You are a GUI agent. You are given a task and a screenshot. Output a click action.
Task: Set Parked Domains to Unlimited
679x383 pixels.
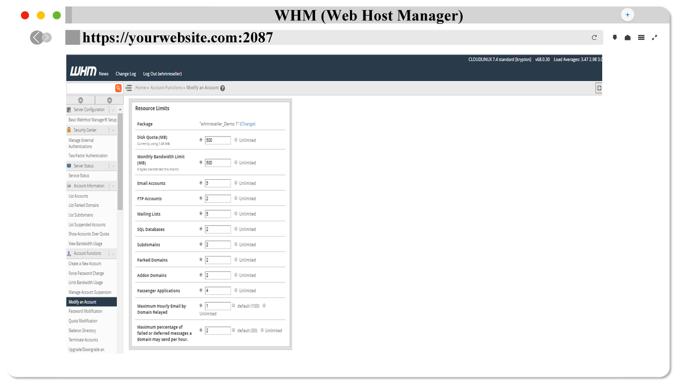click(x=236, y=260)
